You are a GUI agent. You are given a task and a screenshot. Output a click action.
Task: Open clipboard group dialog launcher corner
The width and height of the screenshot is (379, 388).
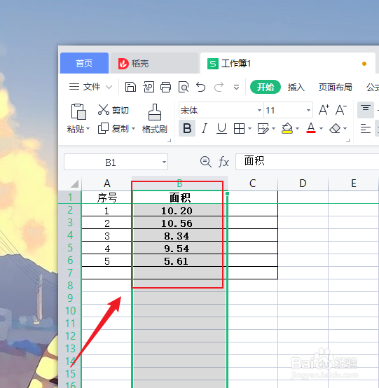coord(170,141)
